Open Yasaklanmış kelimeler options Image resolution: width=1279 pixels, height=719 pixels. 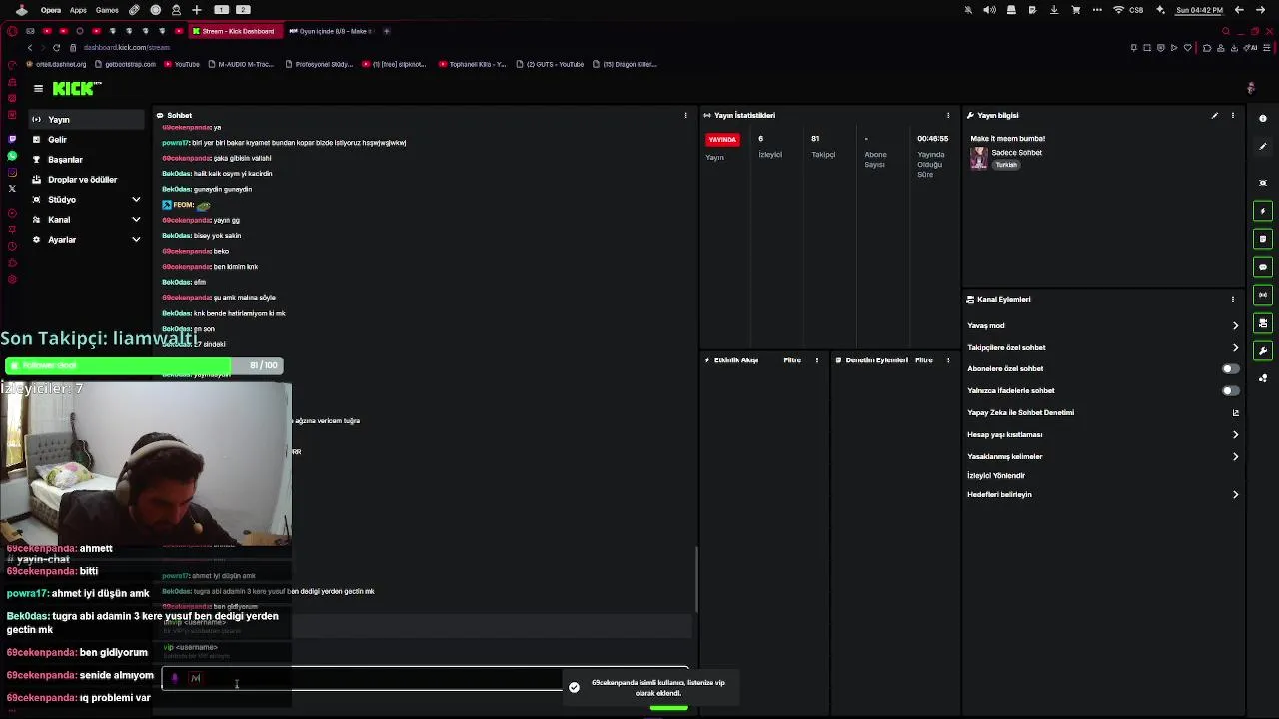(1103, 456)
